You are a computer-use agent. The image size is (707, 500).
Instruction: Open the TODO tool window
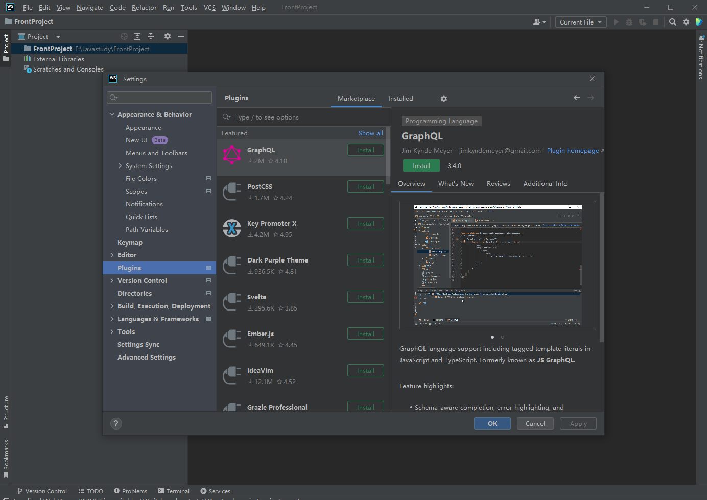(x=91, y=491)
